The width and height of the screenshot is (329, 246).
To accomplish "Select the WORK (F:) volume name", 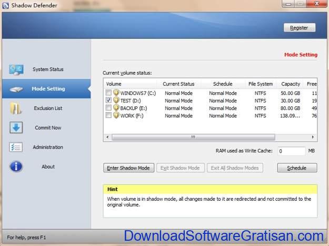I will tap(132, 116).
